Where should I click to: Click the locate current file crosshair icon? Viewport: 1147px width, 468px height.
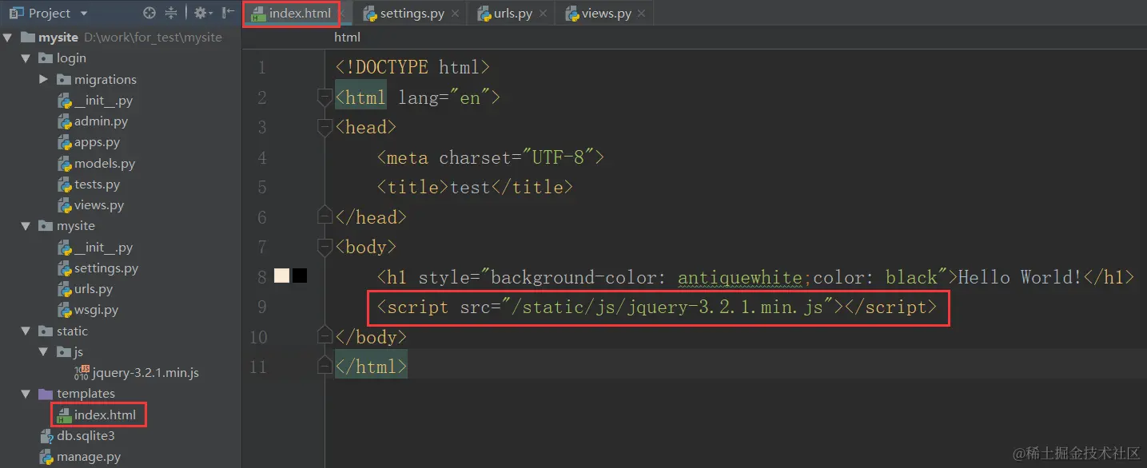(149, 13)
